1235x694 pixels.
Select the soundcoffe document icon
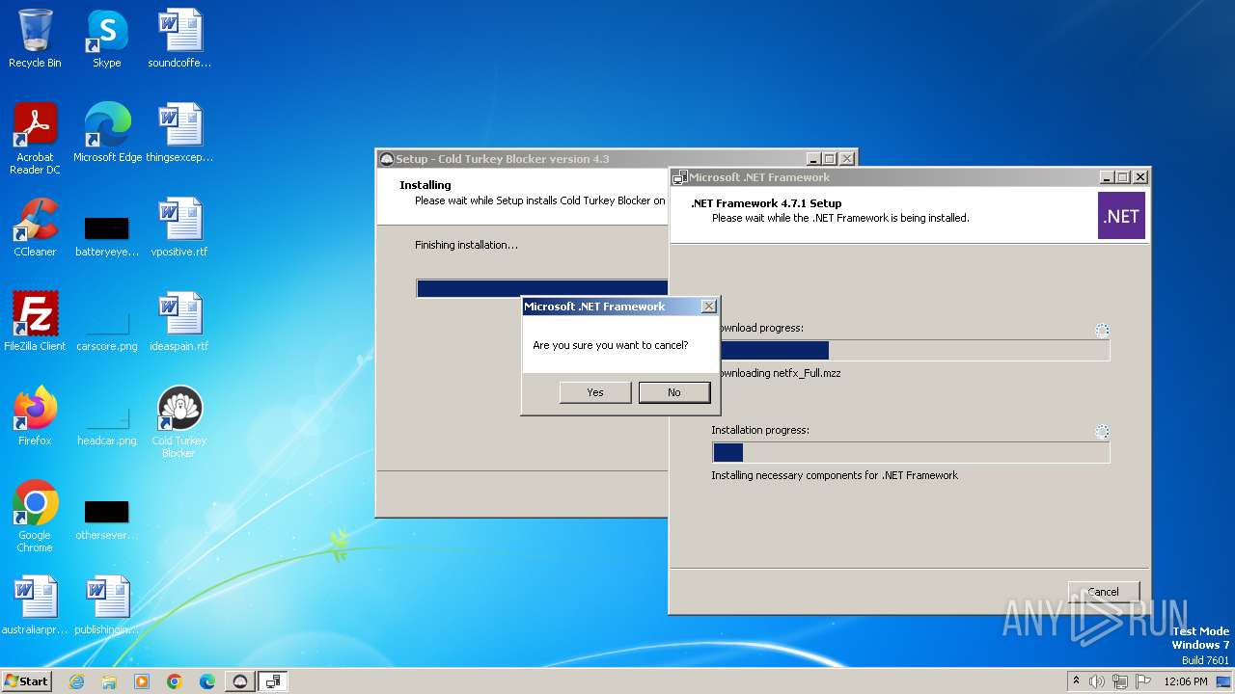click(x=179, y=39)
